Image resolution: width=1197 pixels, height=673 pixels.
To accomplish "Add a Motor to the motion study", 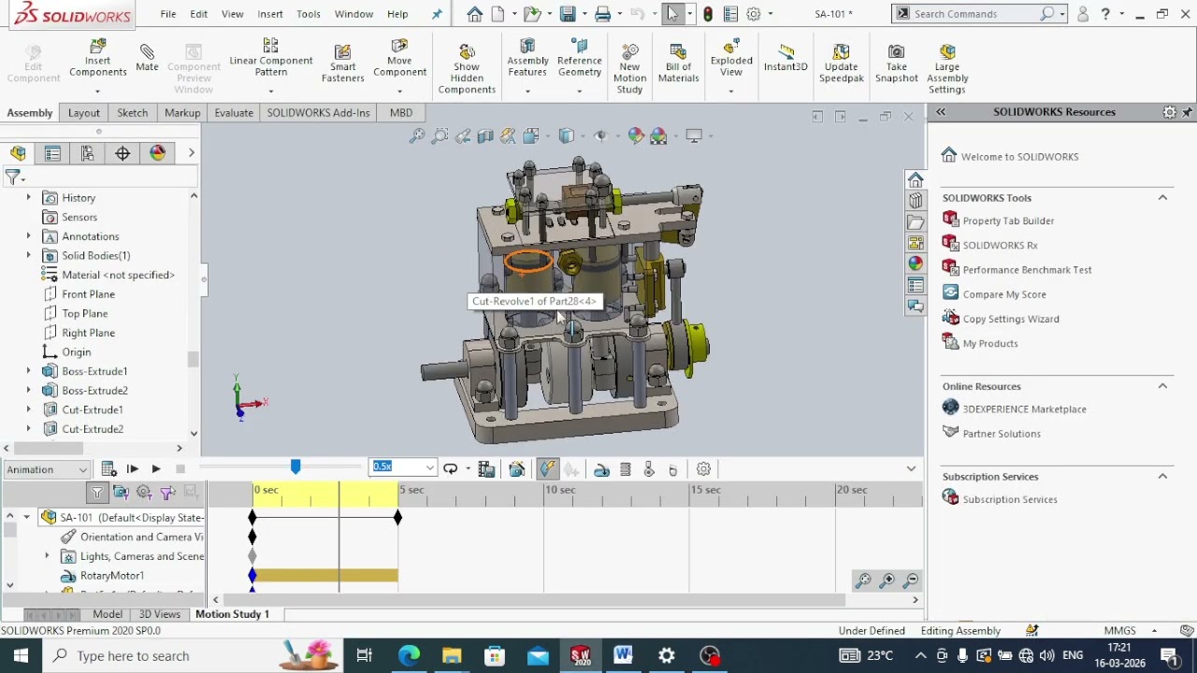I will tap(601, 469).
